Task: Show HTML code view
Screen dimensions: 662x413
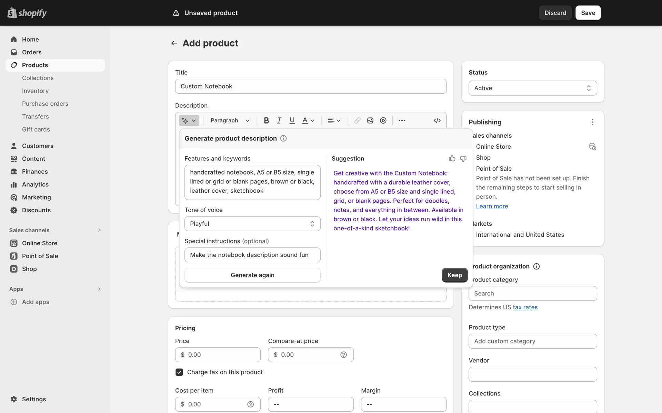Action: pos(437,120)
